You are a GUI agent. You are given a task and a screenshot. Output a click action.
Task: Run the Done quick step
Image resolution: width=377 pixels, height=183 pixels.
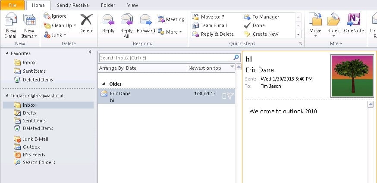pyautogui.click(x=254, y=25)
